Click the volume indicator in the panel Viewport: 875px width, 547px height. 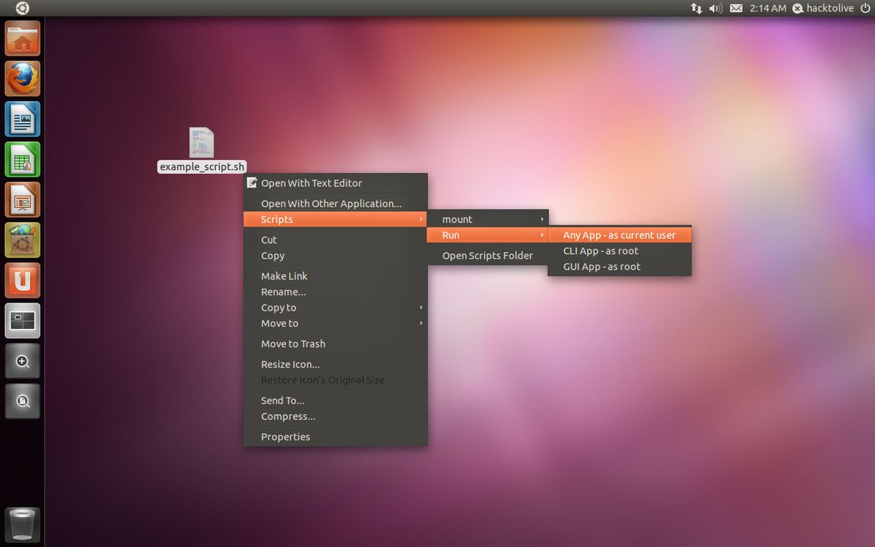(x=714, y=8)
